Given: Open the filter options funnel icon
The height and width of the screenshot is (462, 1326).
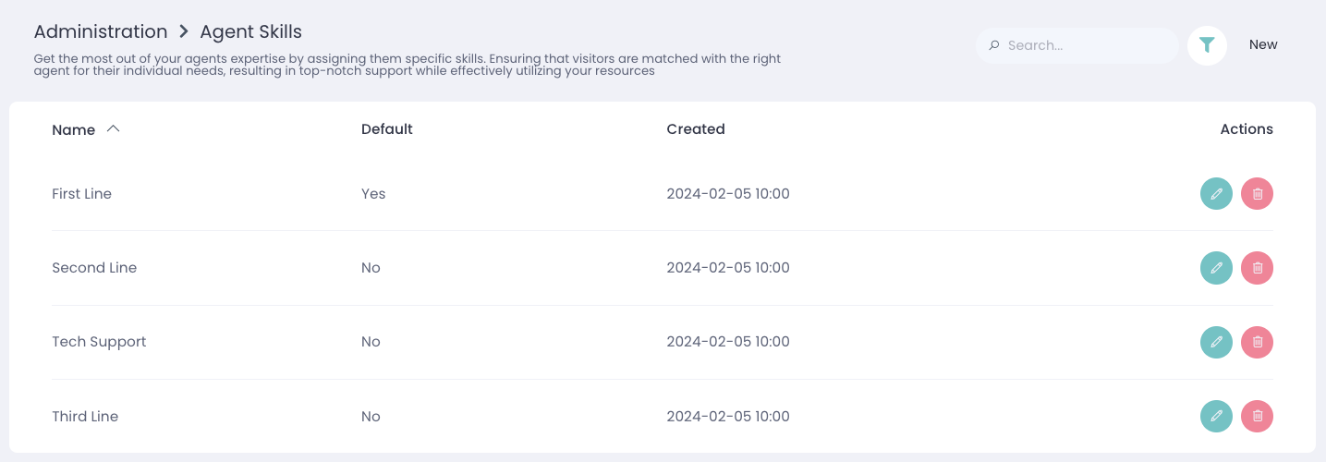Looking at the screenshot, I should pos(1207,45).
